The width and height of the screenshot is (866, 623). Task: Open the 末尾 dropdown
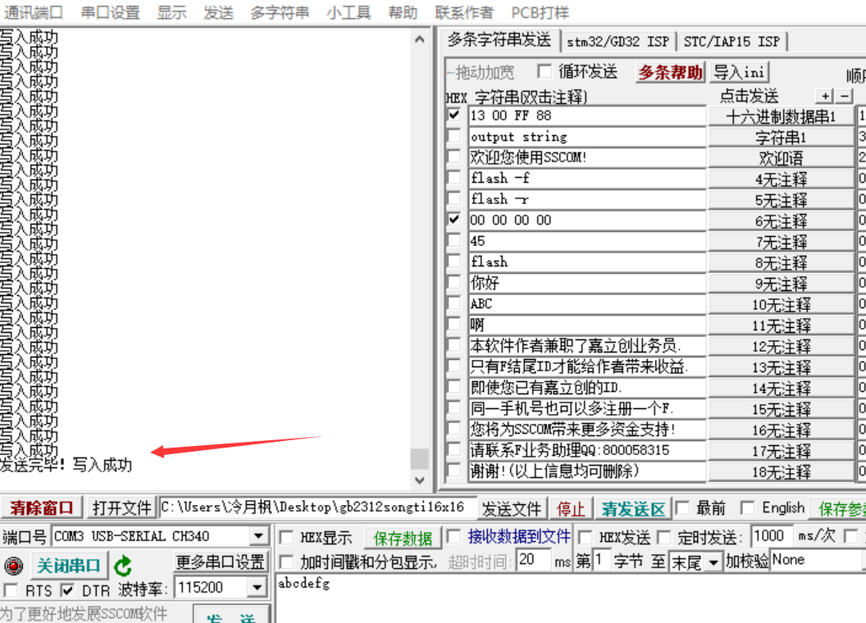[x=713, y=562]
